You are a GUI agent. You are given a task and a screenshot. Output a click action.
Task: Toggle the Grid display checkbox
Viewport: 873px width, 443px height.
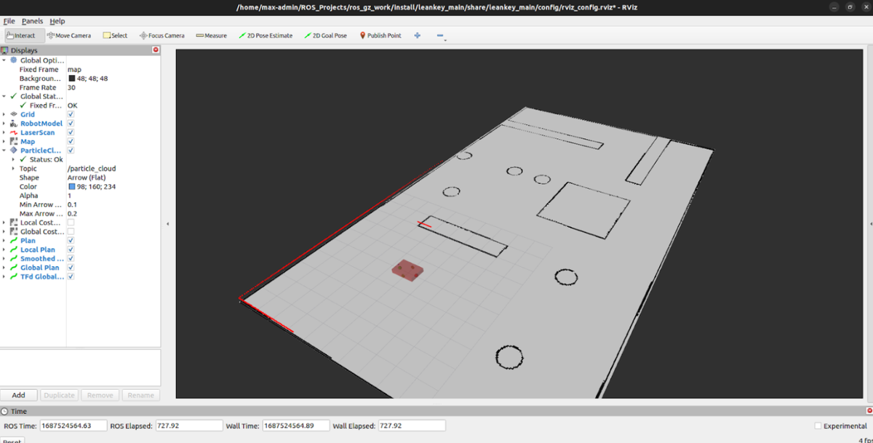pos(71,114)
